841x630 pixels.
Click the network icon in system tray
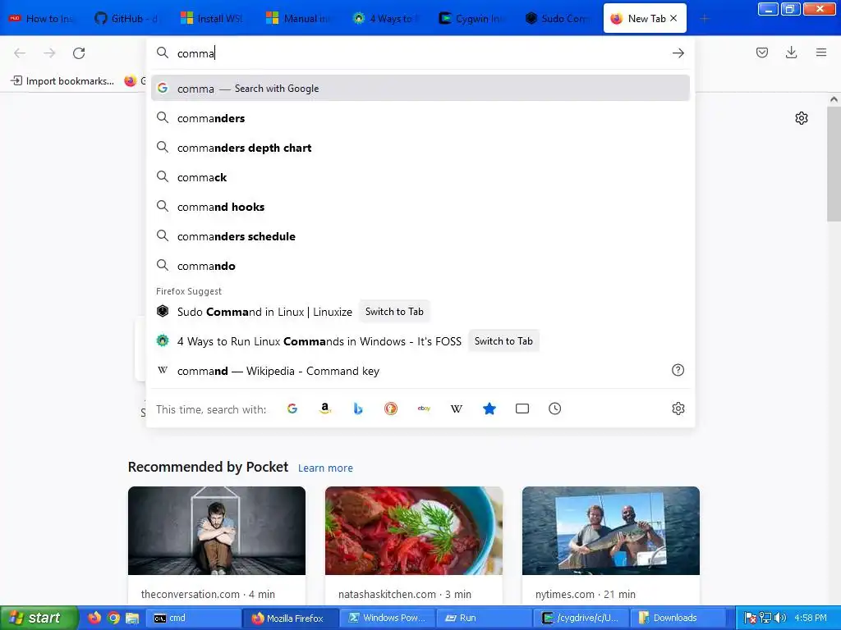765,618
